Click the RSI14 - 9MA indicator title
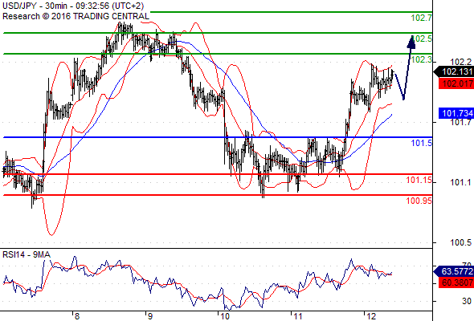The image size is (474, 321). [x=27, y=254]
